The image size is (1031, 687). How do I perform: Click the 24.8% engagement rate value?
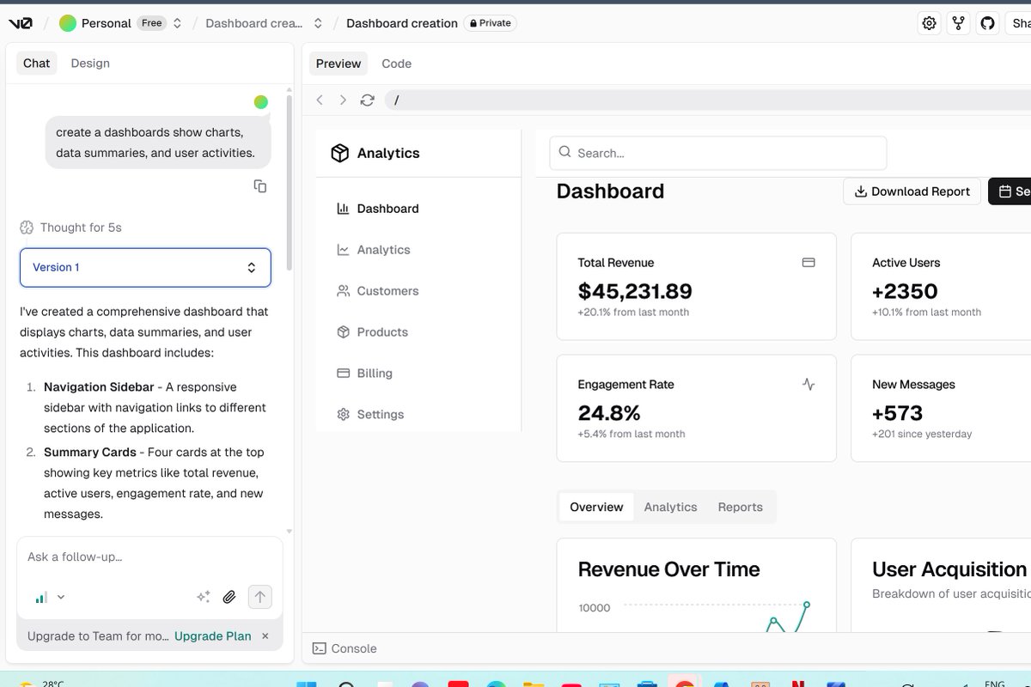(609, 413)
